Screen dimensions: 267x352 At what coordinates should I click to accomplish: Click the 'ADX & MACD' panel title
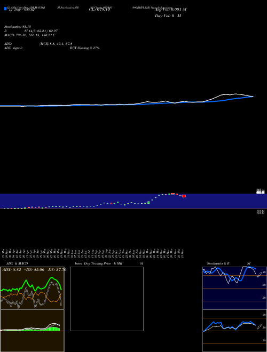(x=17, y=263)
